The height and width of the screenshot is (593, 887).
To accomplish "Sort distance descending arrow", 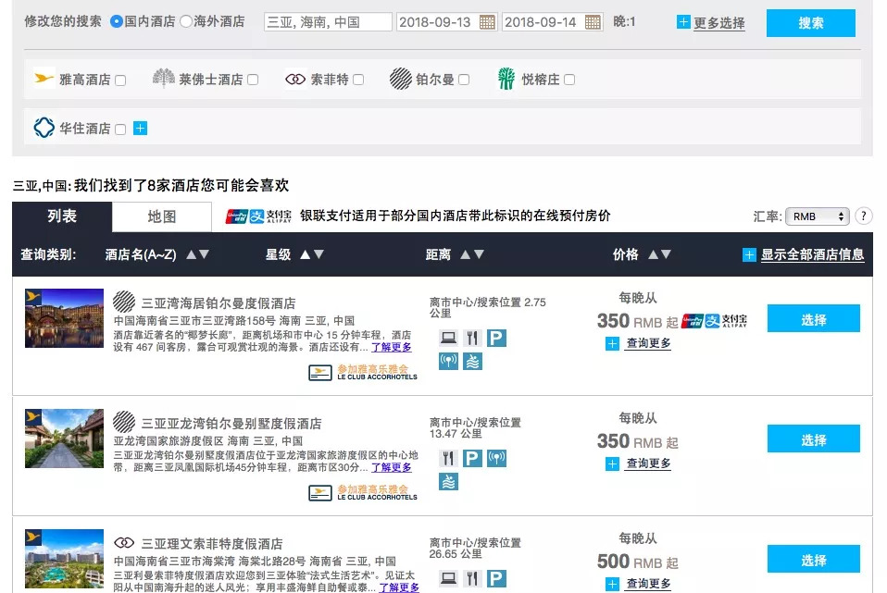I will click(x=479, y=254).
